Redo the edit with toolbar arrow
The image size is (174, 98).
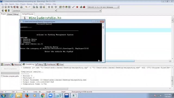click(x=29, y=7)
